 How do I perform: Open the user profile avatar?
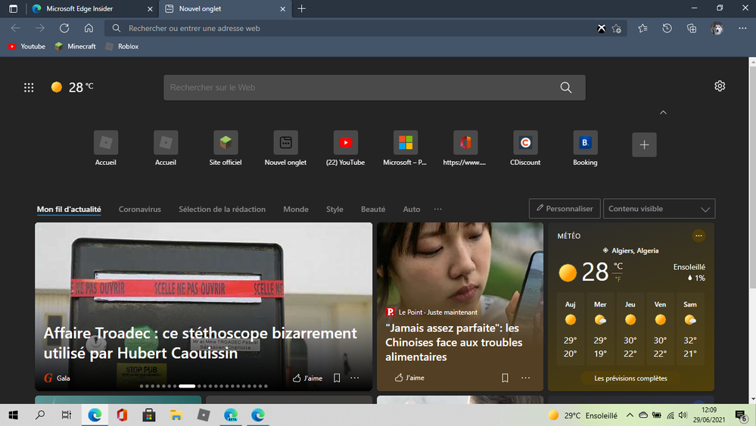pyautogui.click(x=717, y=29)
